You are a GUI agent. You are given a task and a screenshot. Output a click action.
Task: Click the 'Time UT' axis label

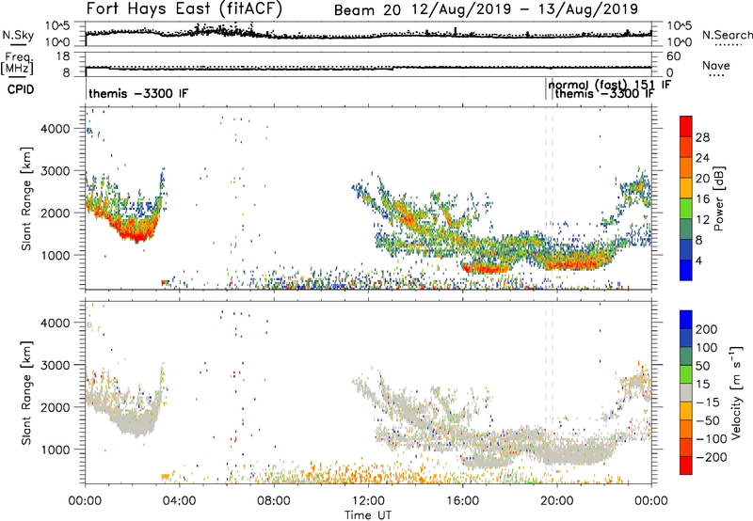pyautogui.click(x=368, y=515)
